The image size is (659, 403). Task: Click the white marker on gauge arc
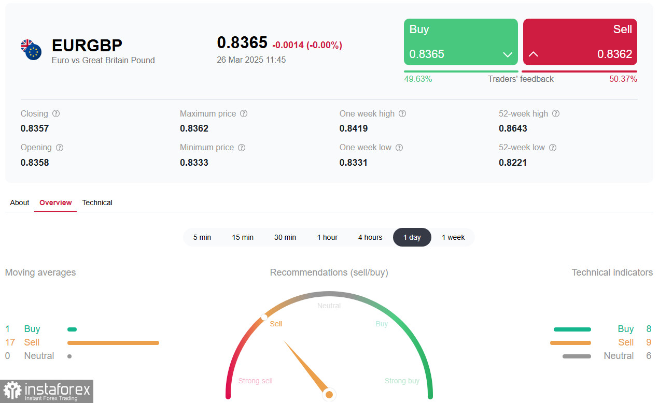point(264,317)
